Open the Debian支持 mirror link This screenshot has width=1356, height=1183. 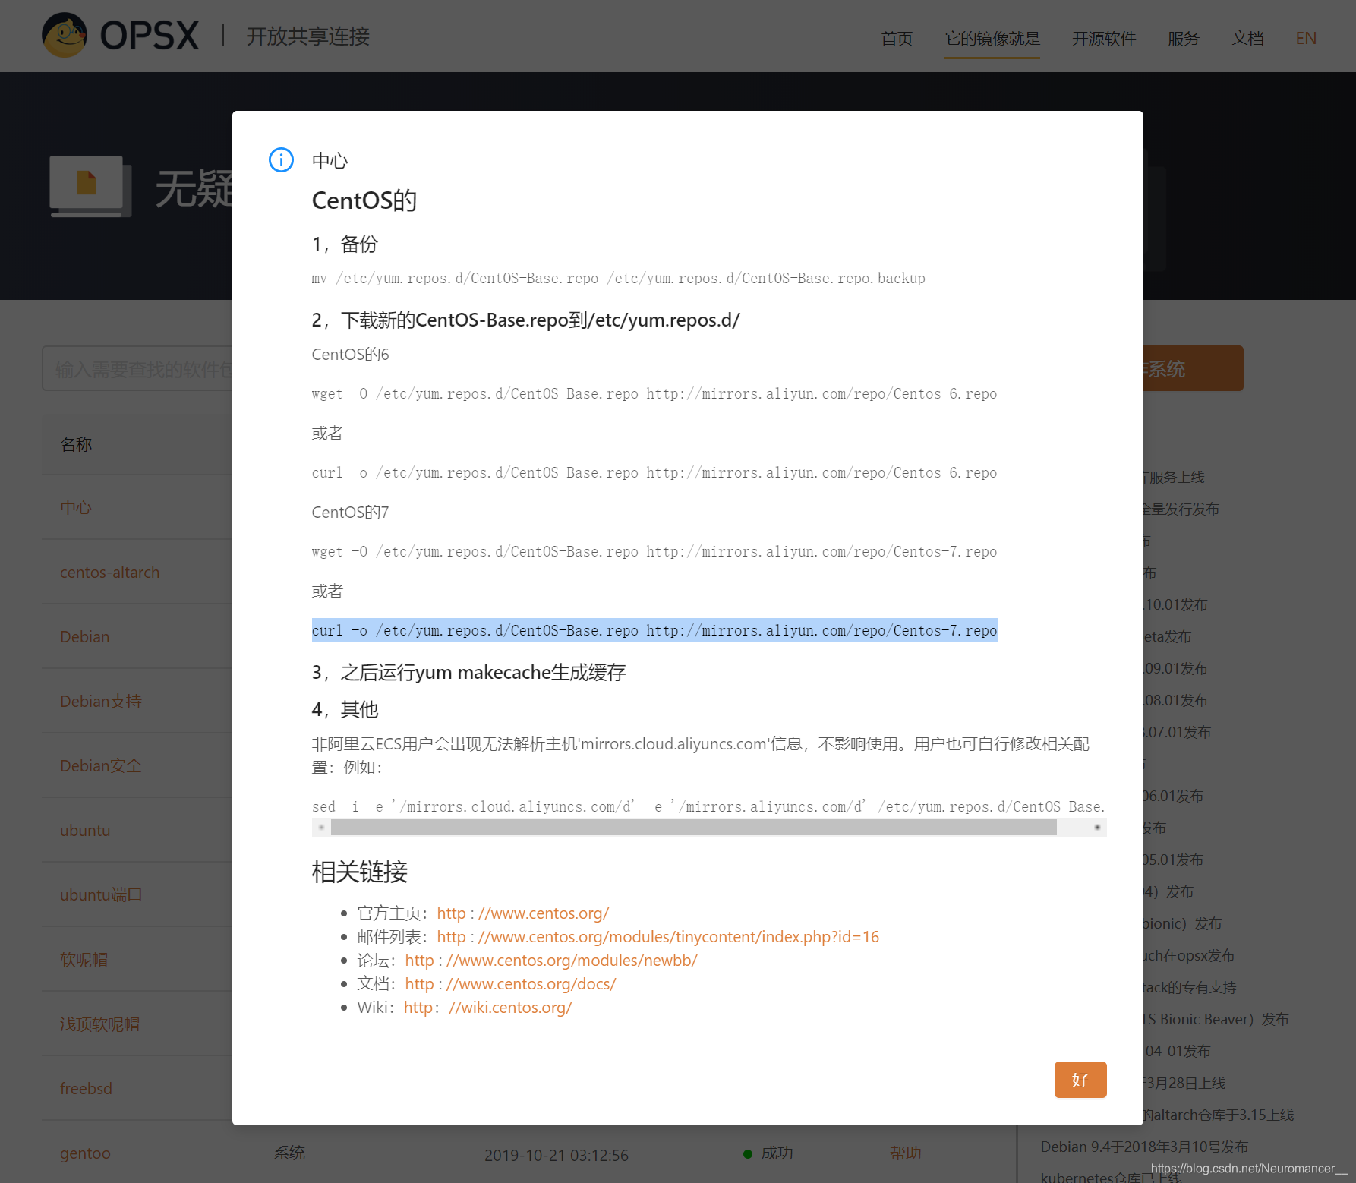tap(101, 701)
